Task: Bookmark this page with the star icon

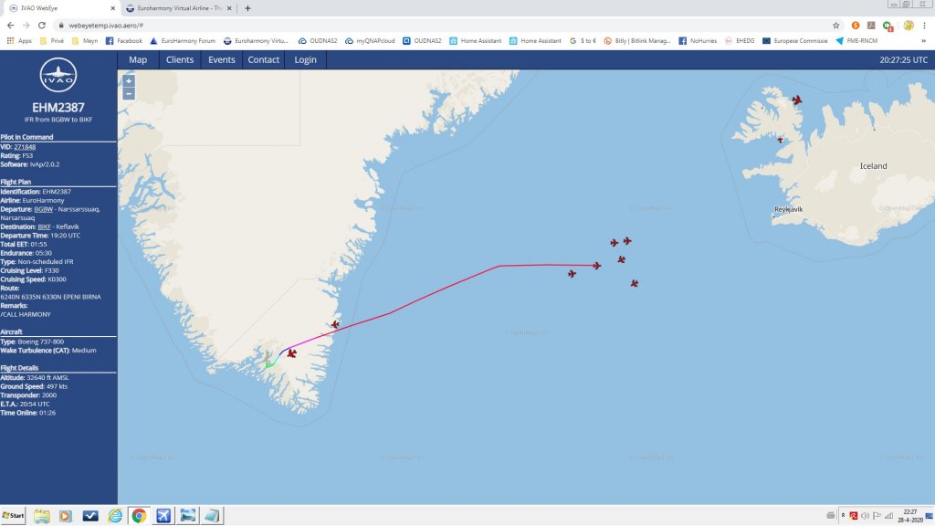Action: click(835, 25)
